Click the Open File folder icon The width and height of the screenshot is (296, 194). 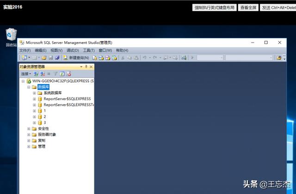[44, 58]
